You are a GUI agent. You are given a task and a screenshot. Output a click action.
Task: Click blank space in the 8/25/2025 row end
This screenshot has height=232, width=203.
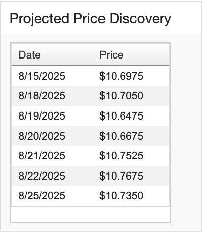(x=157, y=196)
